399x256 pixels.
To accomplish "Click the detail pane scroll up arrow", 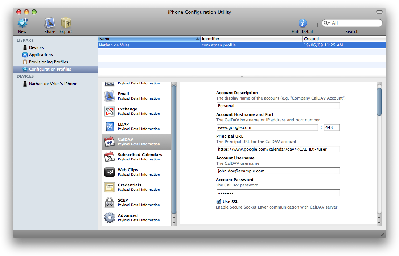I will [379, 217].
